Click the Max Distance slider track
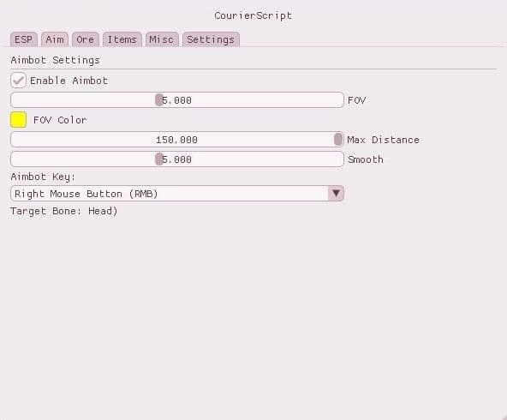Image resolution: width=507 pixels, height=420 pixels. coord(177,140)
